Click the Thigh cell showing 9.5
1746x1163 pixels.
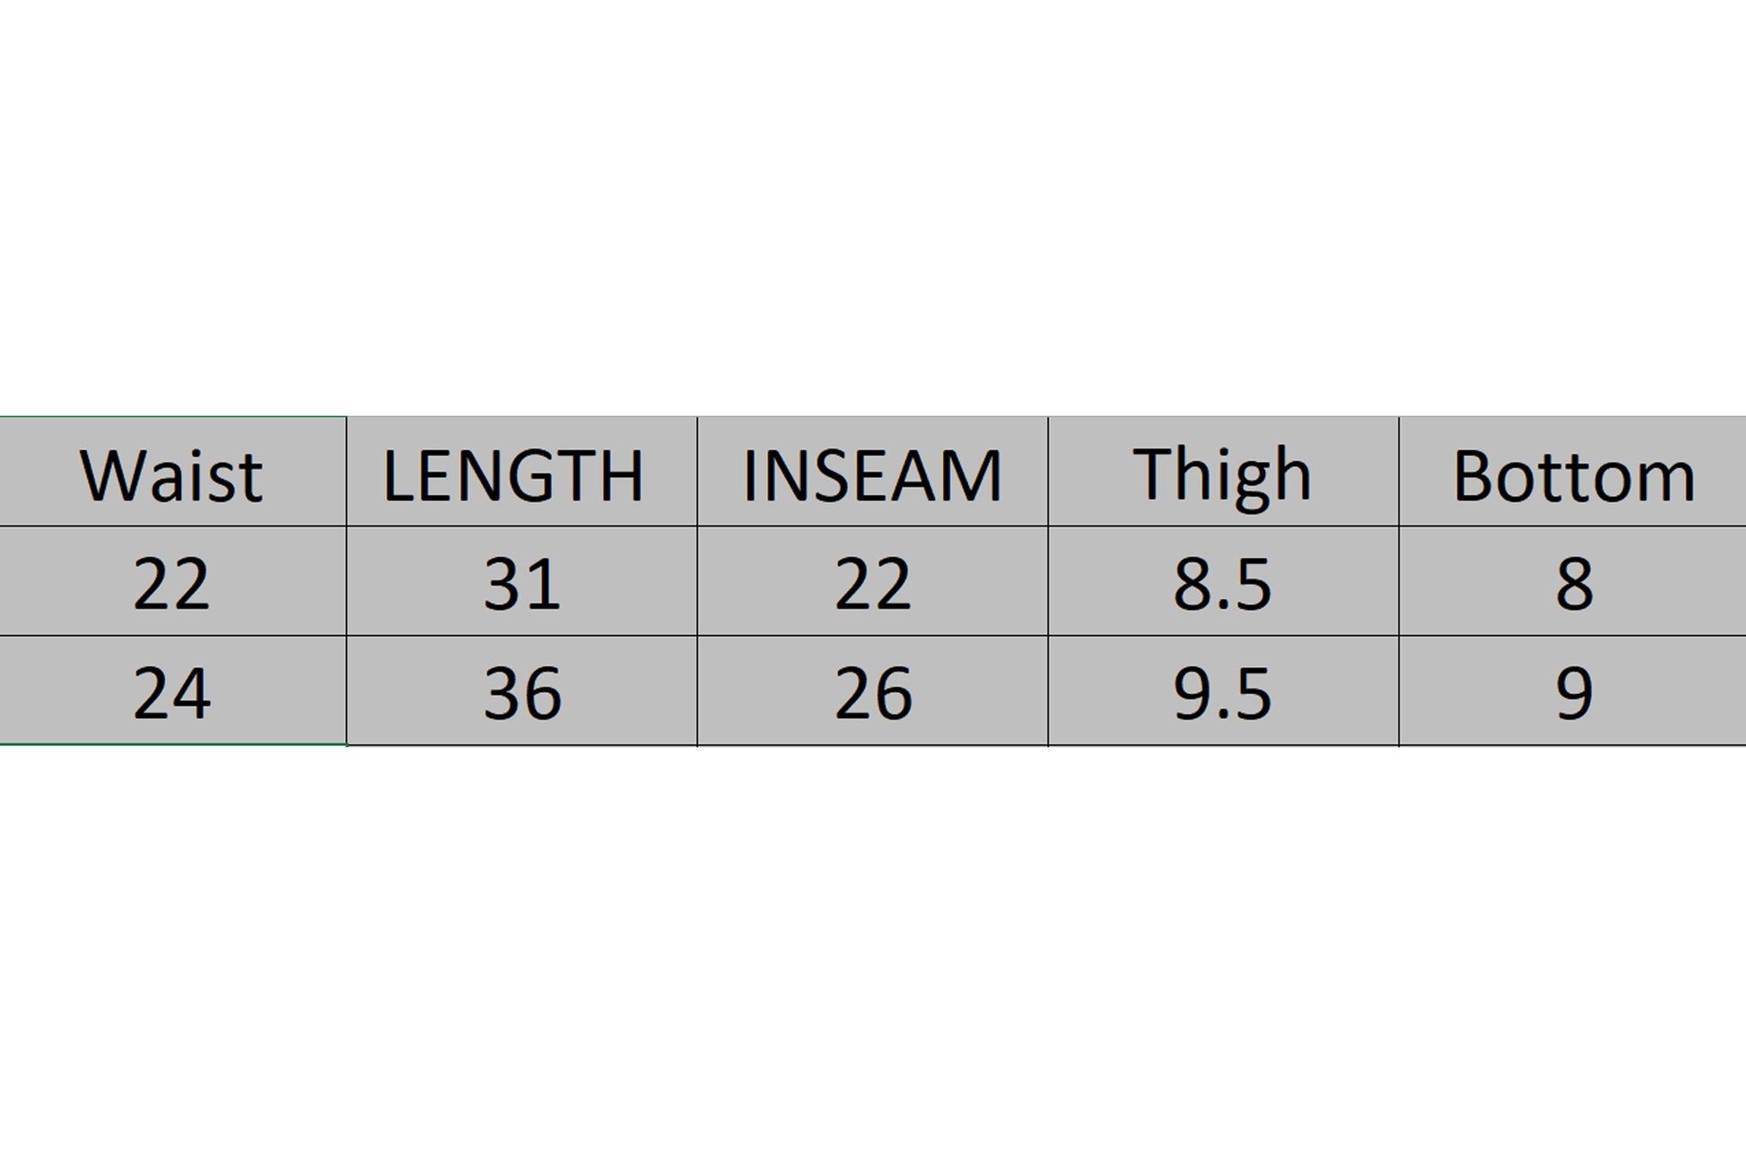coord(1222,691)
